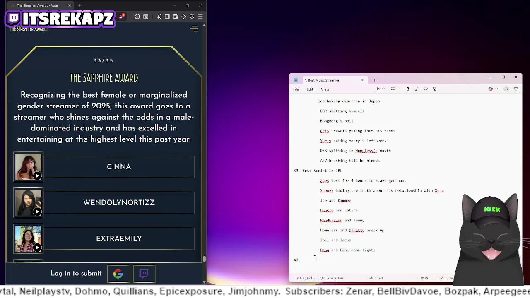Click '7,003 characters' in status bar

(331, 278)
